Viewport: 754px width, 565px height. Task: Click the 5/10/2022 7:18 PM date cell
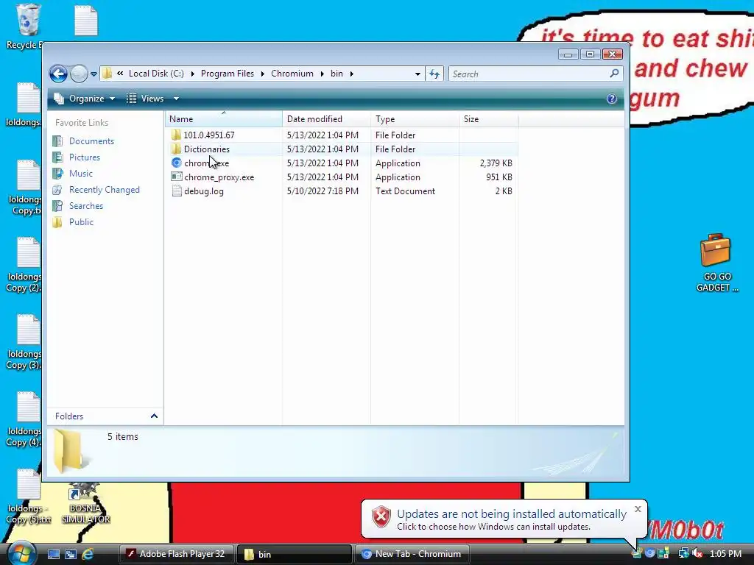(323, 191)
